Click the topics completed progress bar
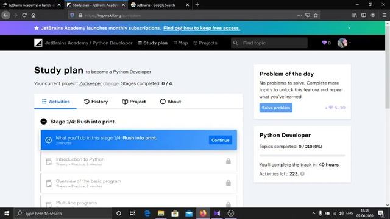The image size is (390, 219). tap(302, 156)
